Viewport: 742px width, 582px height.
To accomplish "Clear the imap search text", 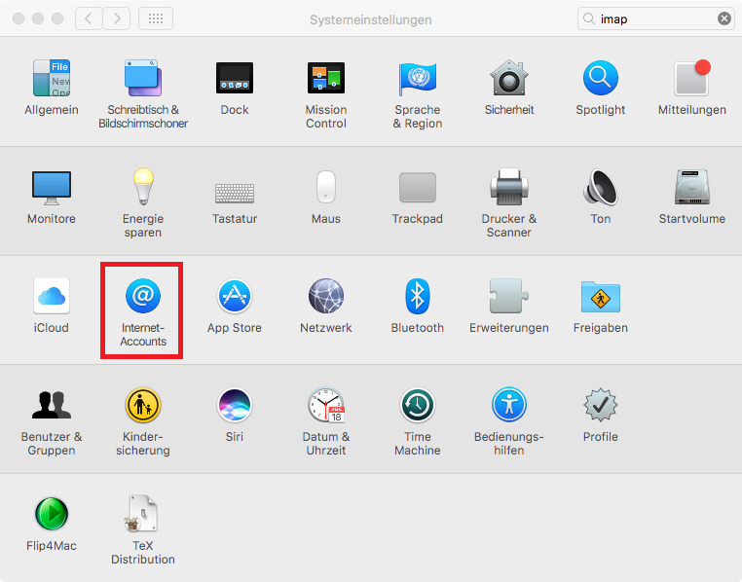I will pyautogui.click(x=724, y=18).
